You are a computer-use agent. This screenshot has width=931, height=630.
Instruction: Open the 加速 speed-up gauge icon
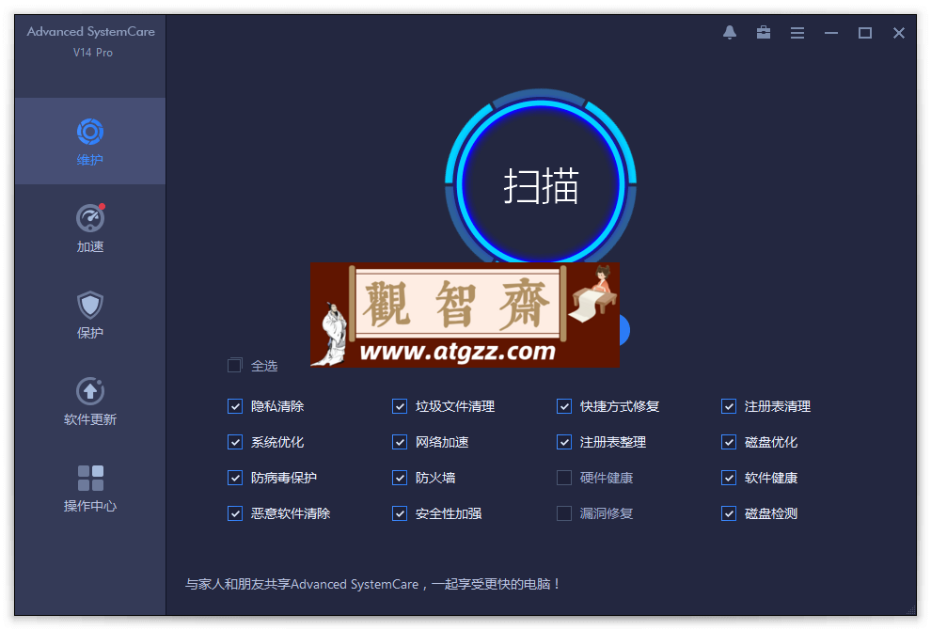90,218
